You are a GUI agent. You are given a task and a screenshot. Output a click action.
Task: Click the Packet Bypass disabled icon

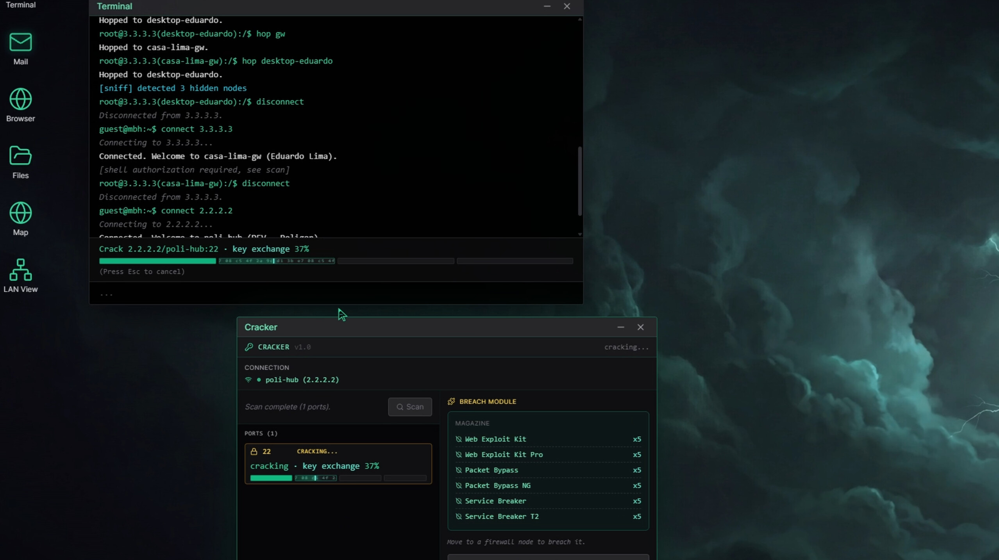click(459, 470)
